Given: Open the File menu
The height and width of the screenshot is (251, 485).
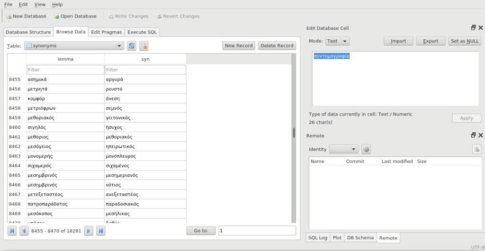Looking at the screenshot, I should 9,4.
